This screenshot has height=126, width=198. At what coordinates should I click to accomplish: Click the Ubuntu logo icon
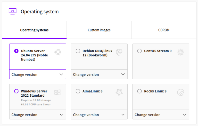[57, 52]
